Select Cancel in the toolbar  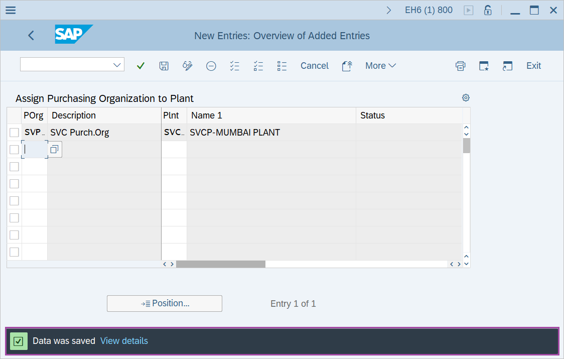[x=315, y=65]
